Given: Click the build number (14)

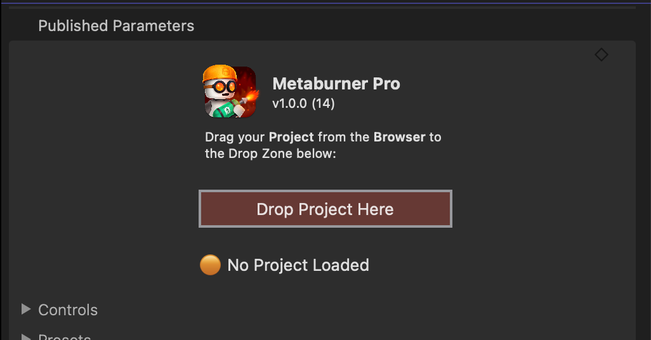Looking at the screenshot, I should pos(323,103).
